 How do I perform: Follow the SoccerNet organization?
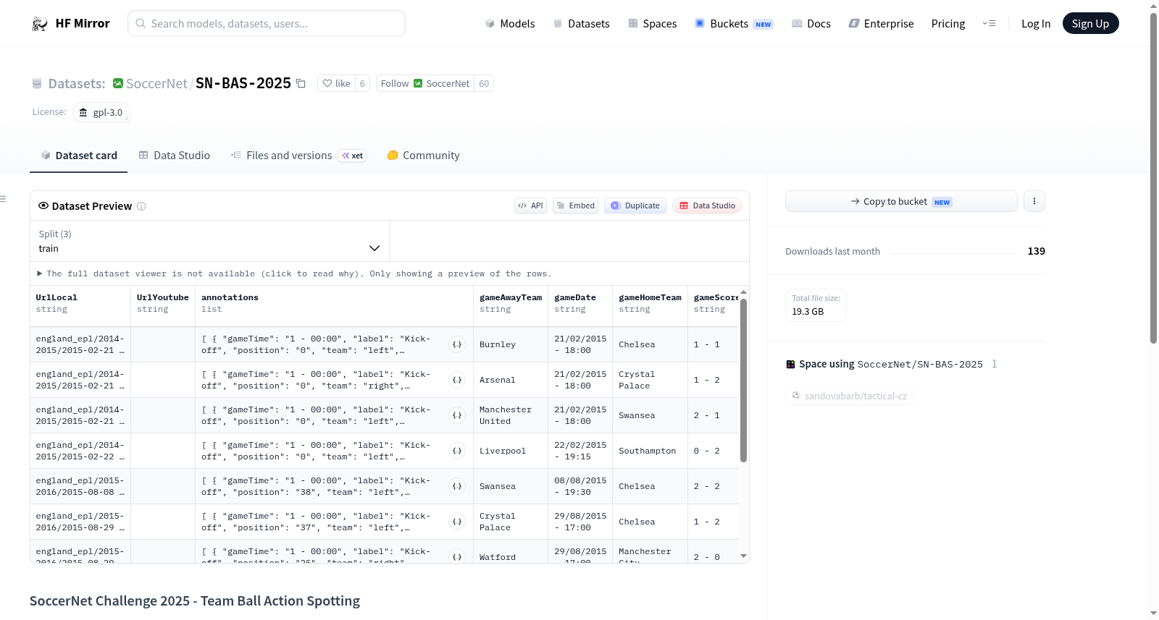point(425,84)
